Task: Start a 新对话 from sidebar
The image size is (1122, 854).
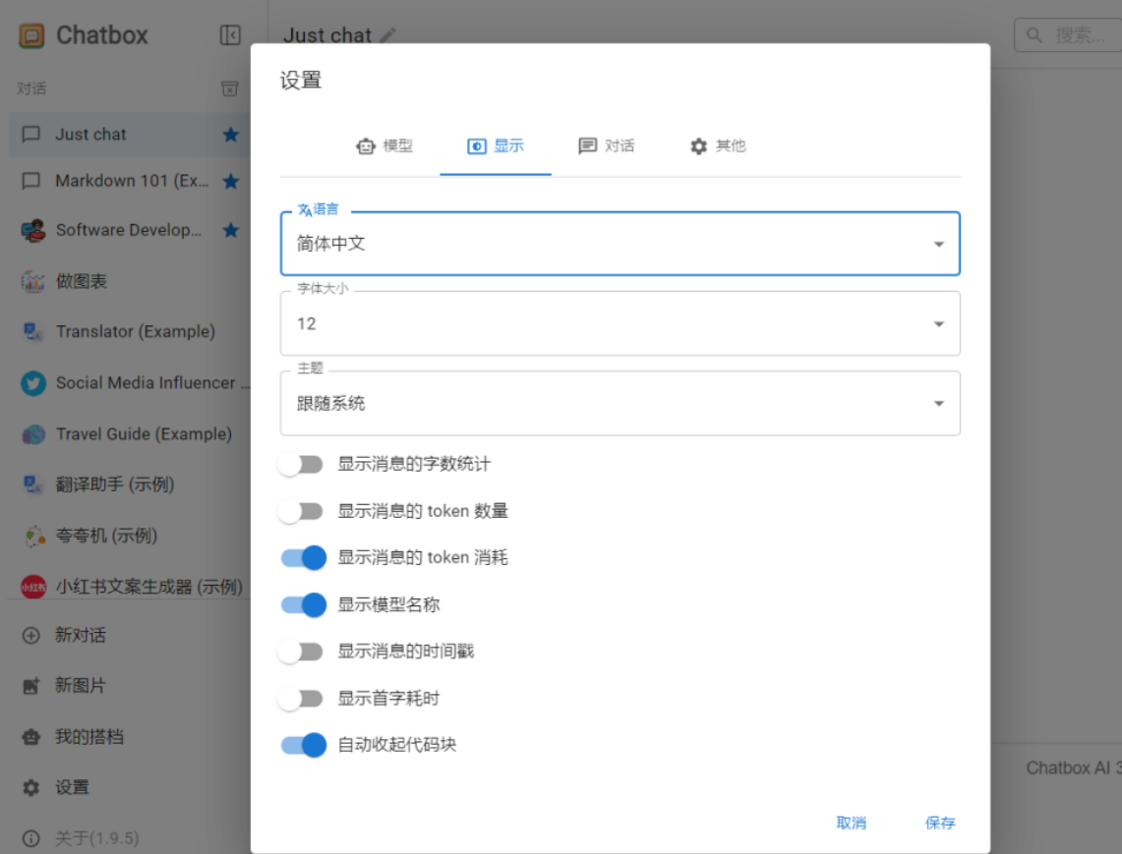Action: point(130,635)
